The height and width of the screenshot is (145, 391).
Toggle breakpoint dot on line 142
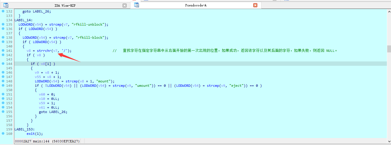(x=3, y=55)
